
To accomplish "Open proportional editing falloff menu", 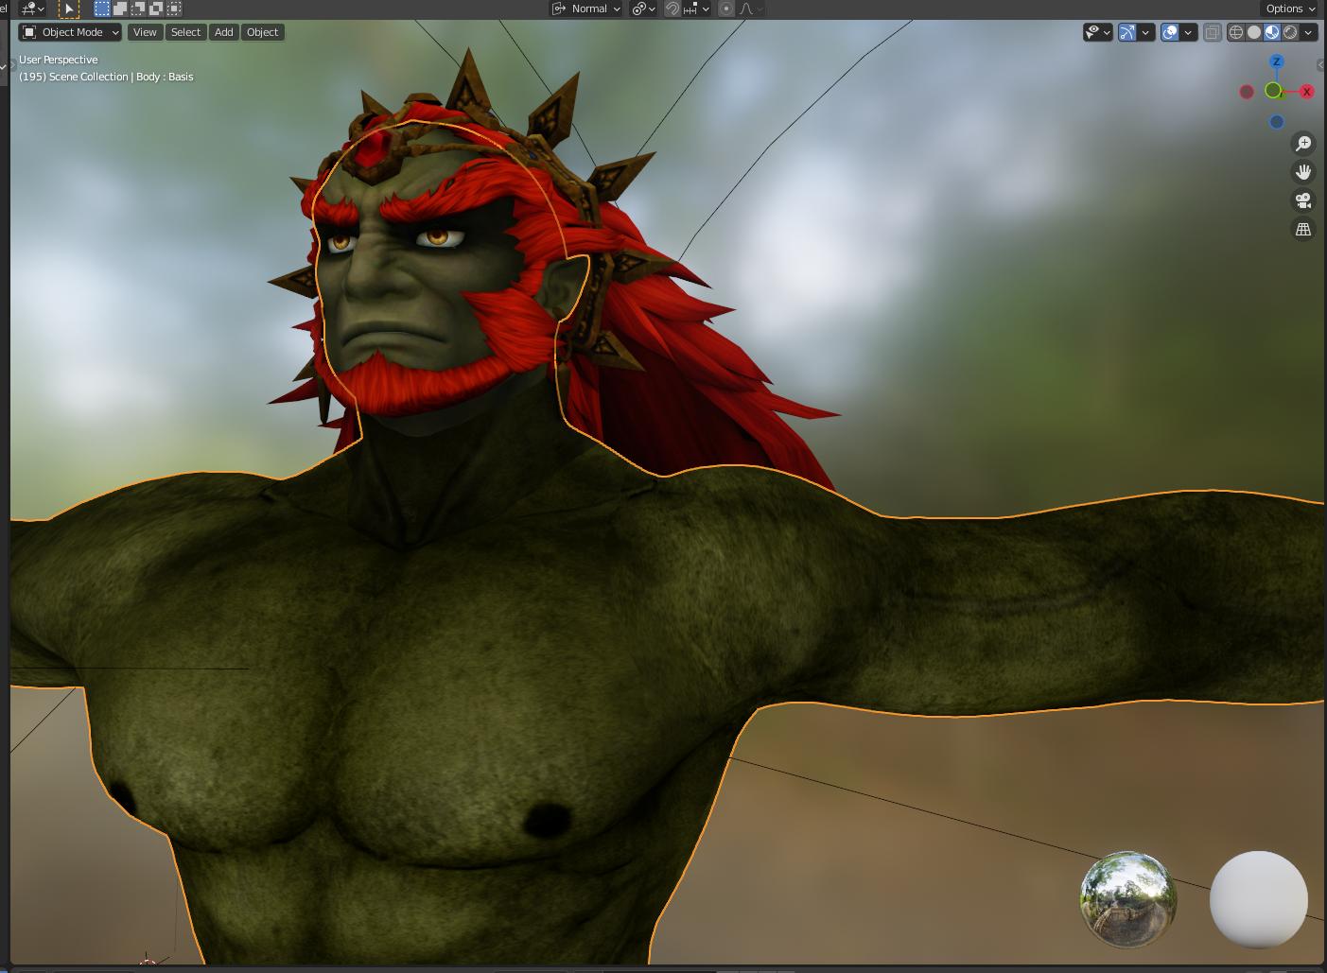I will click(750, 9).
